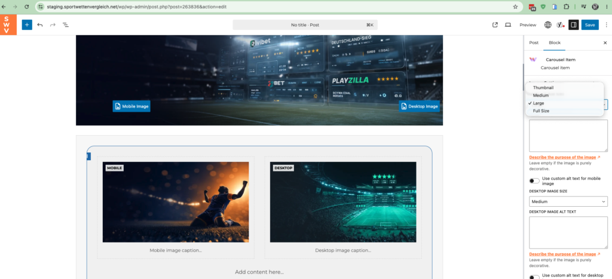Click the Desktop Image button

tap(419, 106)
